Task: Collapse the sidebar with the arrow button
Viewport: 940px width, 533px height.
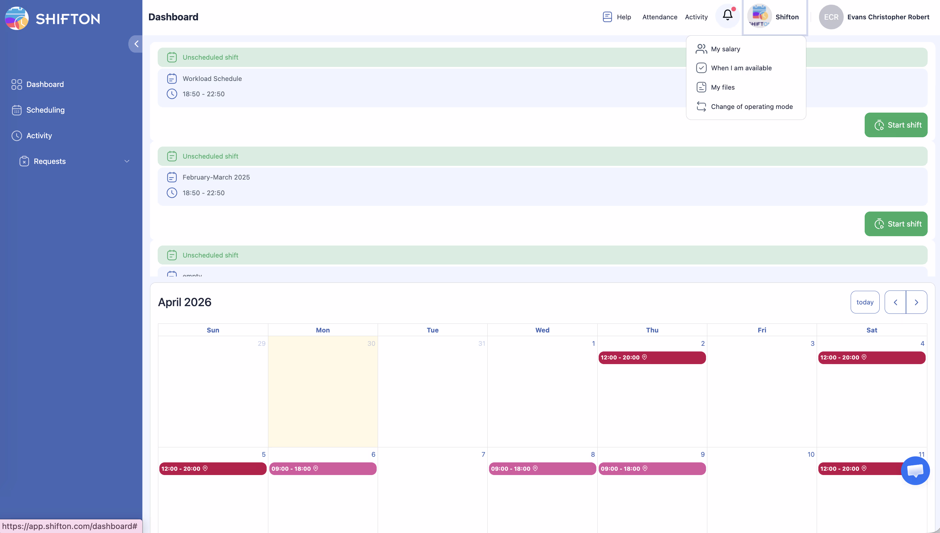Action: pyautogui.click(x=136, y=44)
